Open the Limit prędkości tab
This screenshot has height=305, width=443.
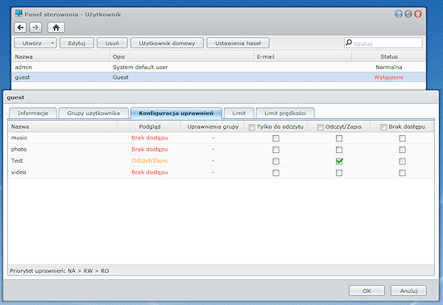285,113
